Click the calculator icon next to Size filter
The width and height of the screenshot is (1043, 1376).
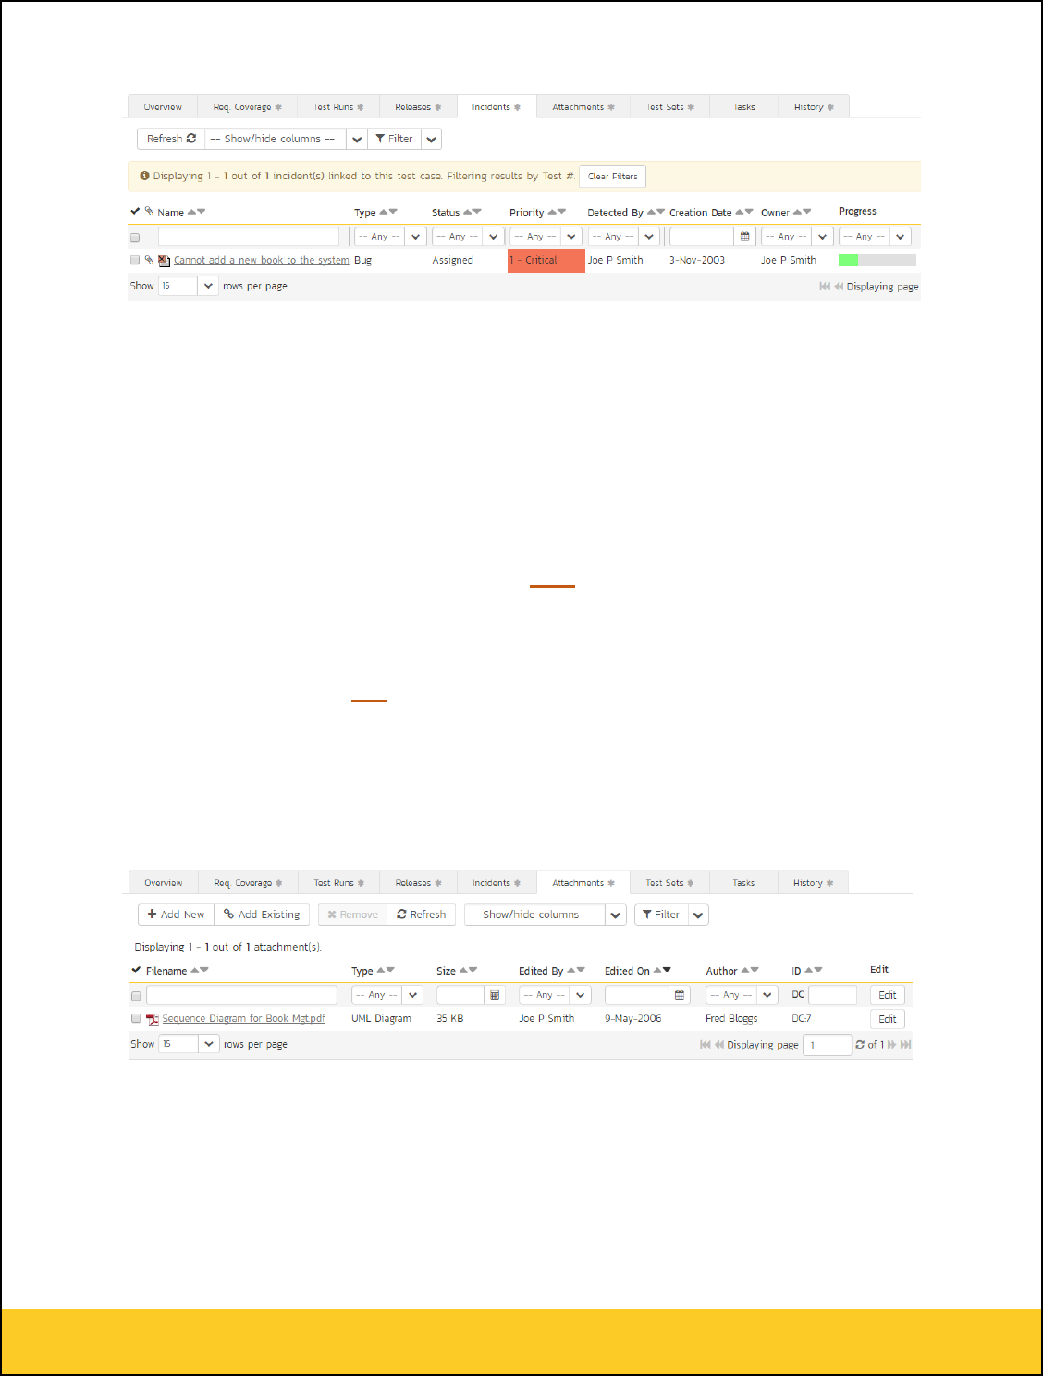[x=495, y=995]
